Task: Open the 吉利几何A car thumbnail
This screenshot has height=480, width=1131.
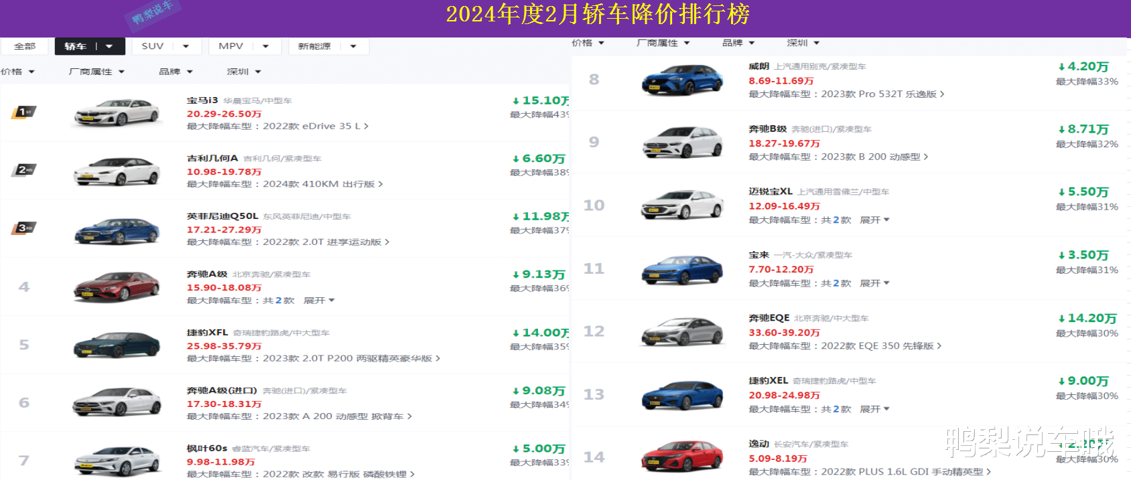Action: [x=117, y=171]
